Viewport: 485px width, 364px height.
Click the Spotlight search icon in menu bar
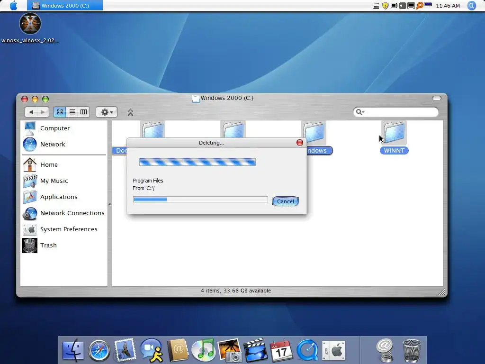(471, 6)
